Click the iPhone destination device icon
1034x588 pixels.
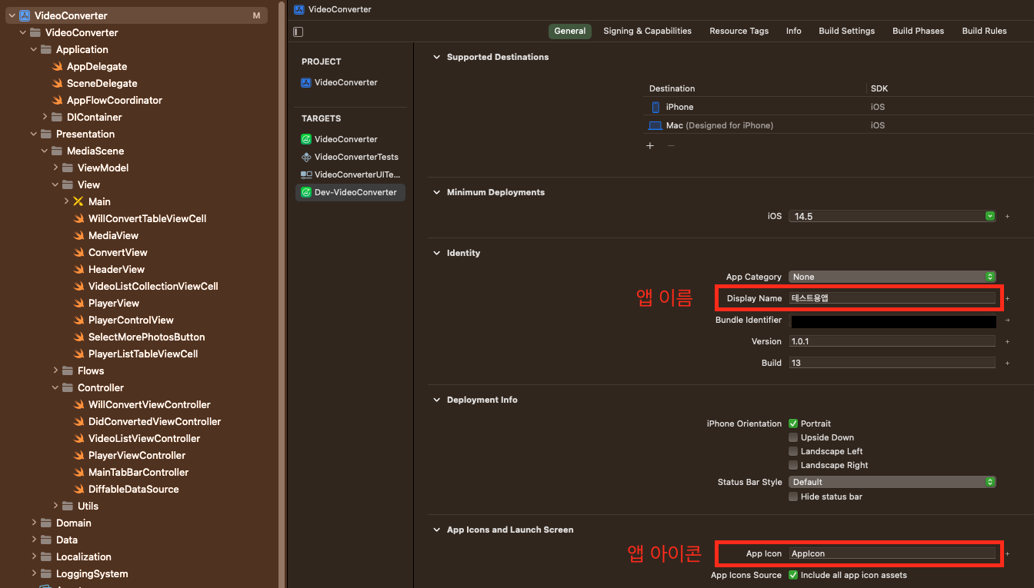pos(655,107)
